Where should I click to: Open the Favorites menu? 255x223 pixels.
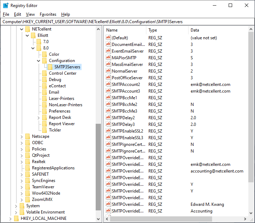point(48,14)
